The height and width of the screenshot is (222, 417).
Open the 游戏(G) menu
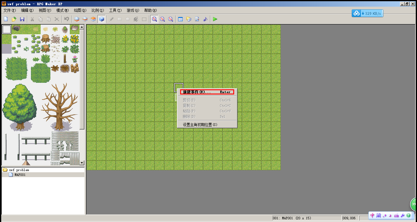coord(133,10)
